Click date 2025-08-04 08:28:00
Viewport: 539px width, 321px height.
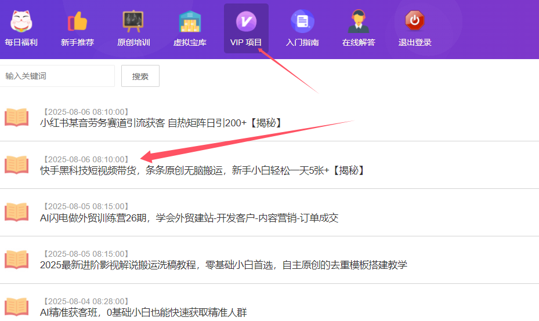(x=86, y=301)
